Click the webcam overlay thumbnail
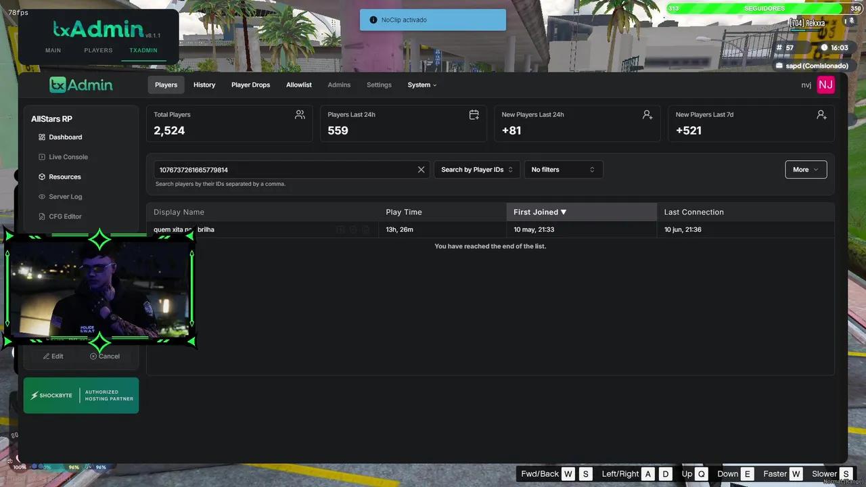This screenshot has width=866, height=487. tap(100, 289)
